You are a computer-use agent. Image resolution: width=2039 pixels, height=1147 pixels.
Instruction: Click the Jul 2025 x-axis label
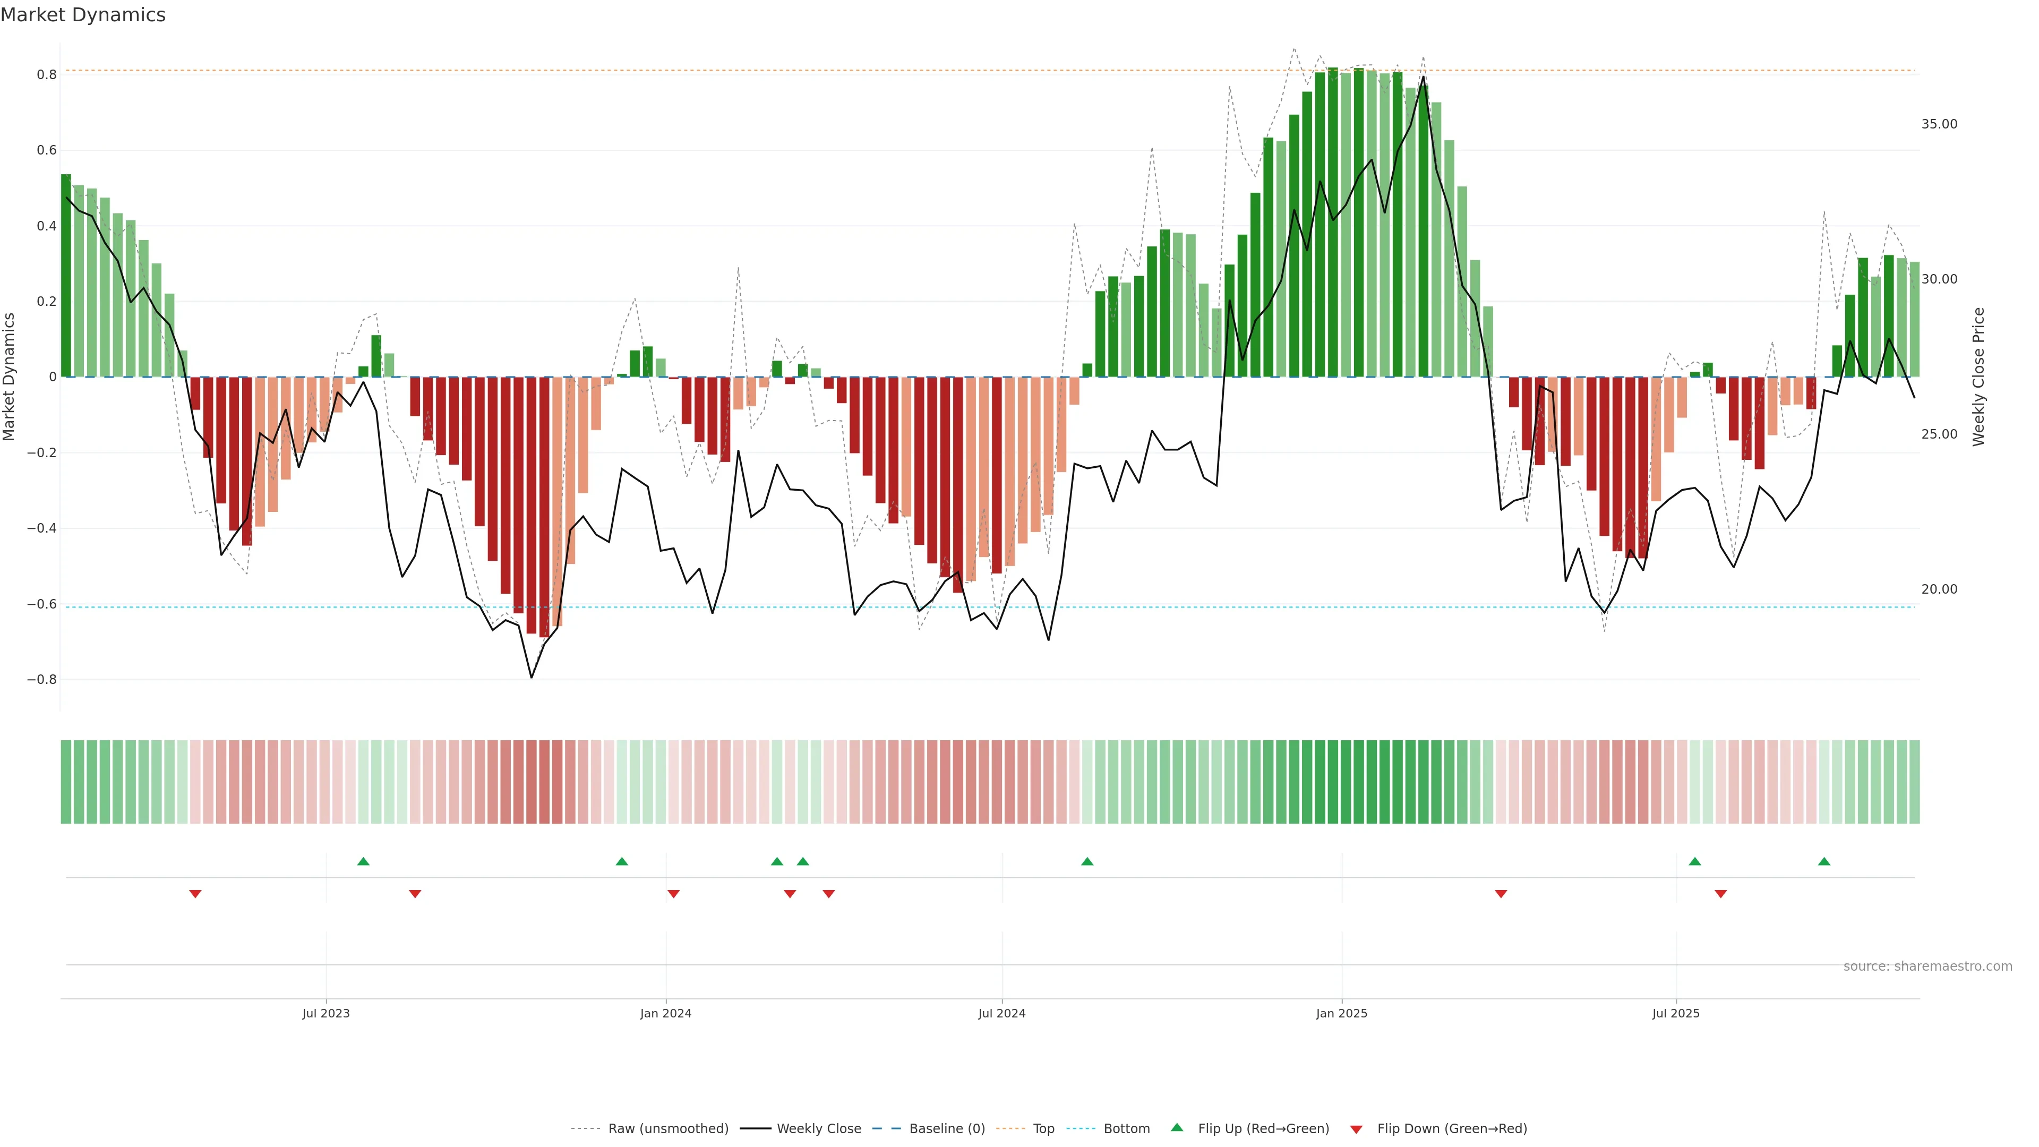tap(1676, 1013)
